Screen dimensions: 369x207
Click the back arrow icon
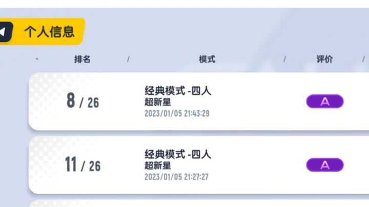[4, 32]
